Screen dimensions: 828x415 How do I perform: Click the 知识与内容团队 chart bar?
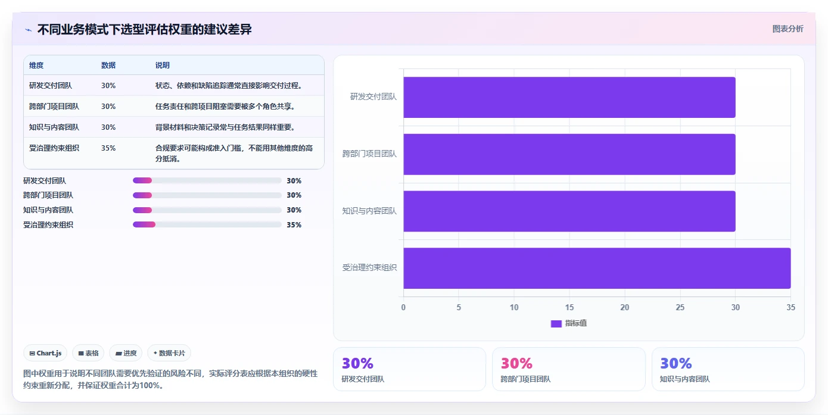click(x=569, y=211)
